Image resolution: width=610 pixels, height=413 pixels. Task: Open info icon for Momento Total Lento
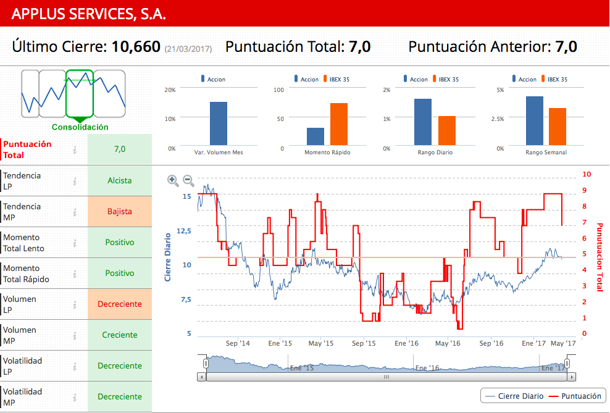click(75, 243)
